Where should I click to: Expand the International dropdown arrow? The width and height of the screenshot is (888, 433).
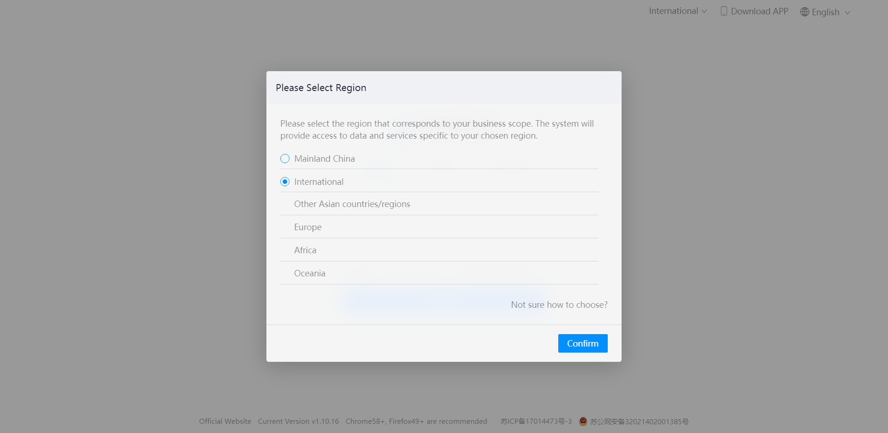pos(705,11)
